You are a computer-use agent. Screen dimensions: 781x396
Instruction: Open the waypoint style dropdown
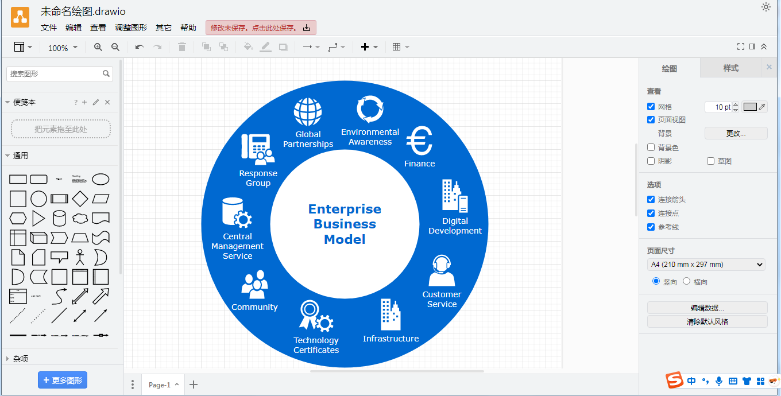click(x=337, y=48)
